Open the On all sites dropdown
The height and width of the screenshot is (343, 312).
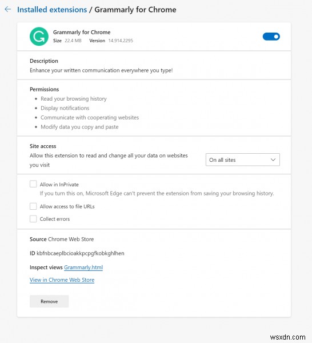[242, 159]
